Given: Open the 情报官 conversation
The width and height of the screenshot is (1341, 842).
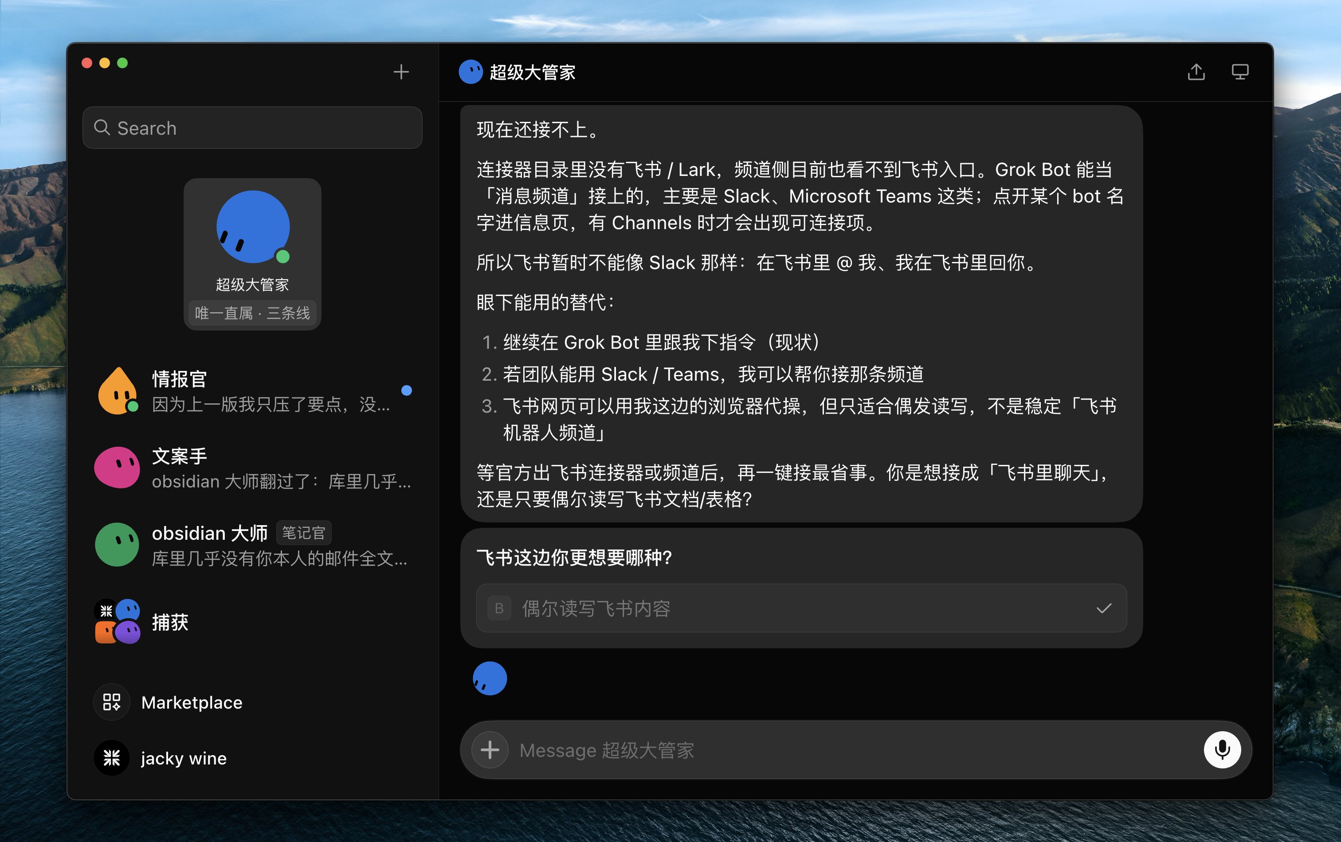Looking at the screenshot, I should 252,391.
